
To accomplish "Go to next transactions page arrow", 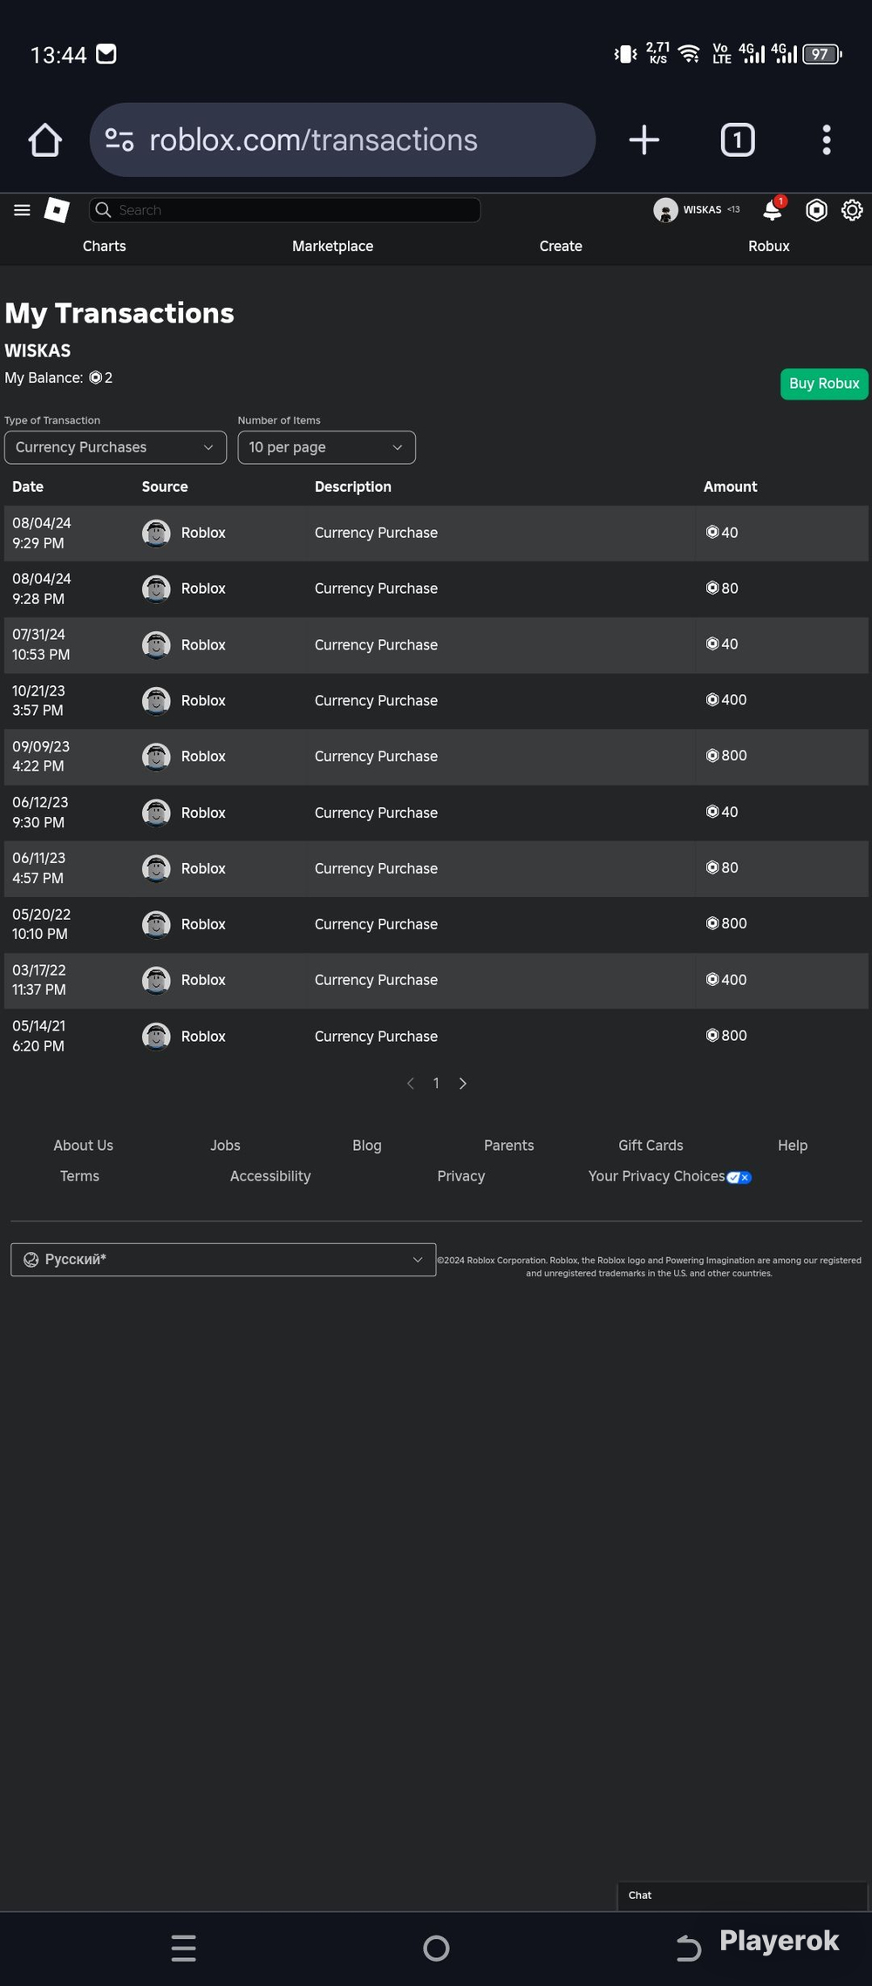I will pos(463,1083).
